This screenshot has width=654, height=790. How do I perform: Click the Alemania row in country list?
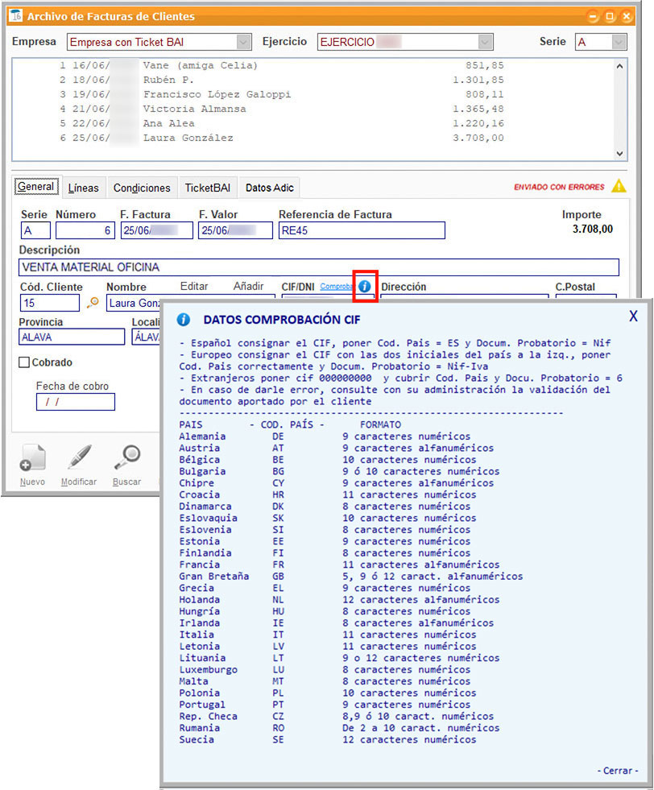325,436
